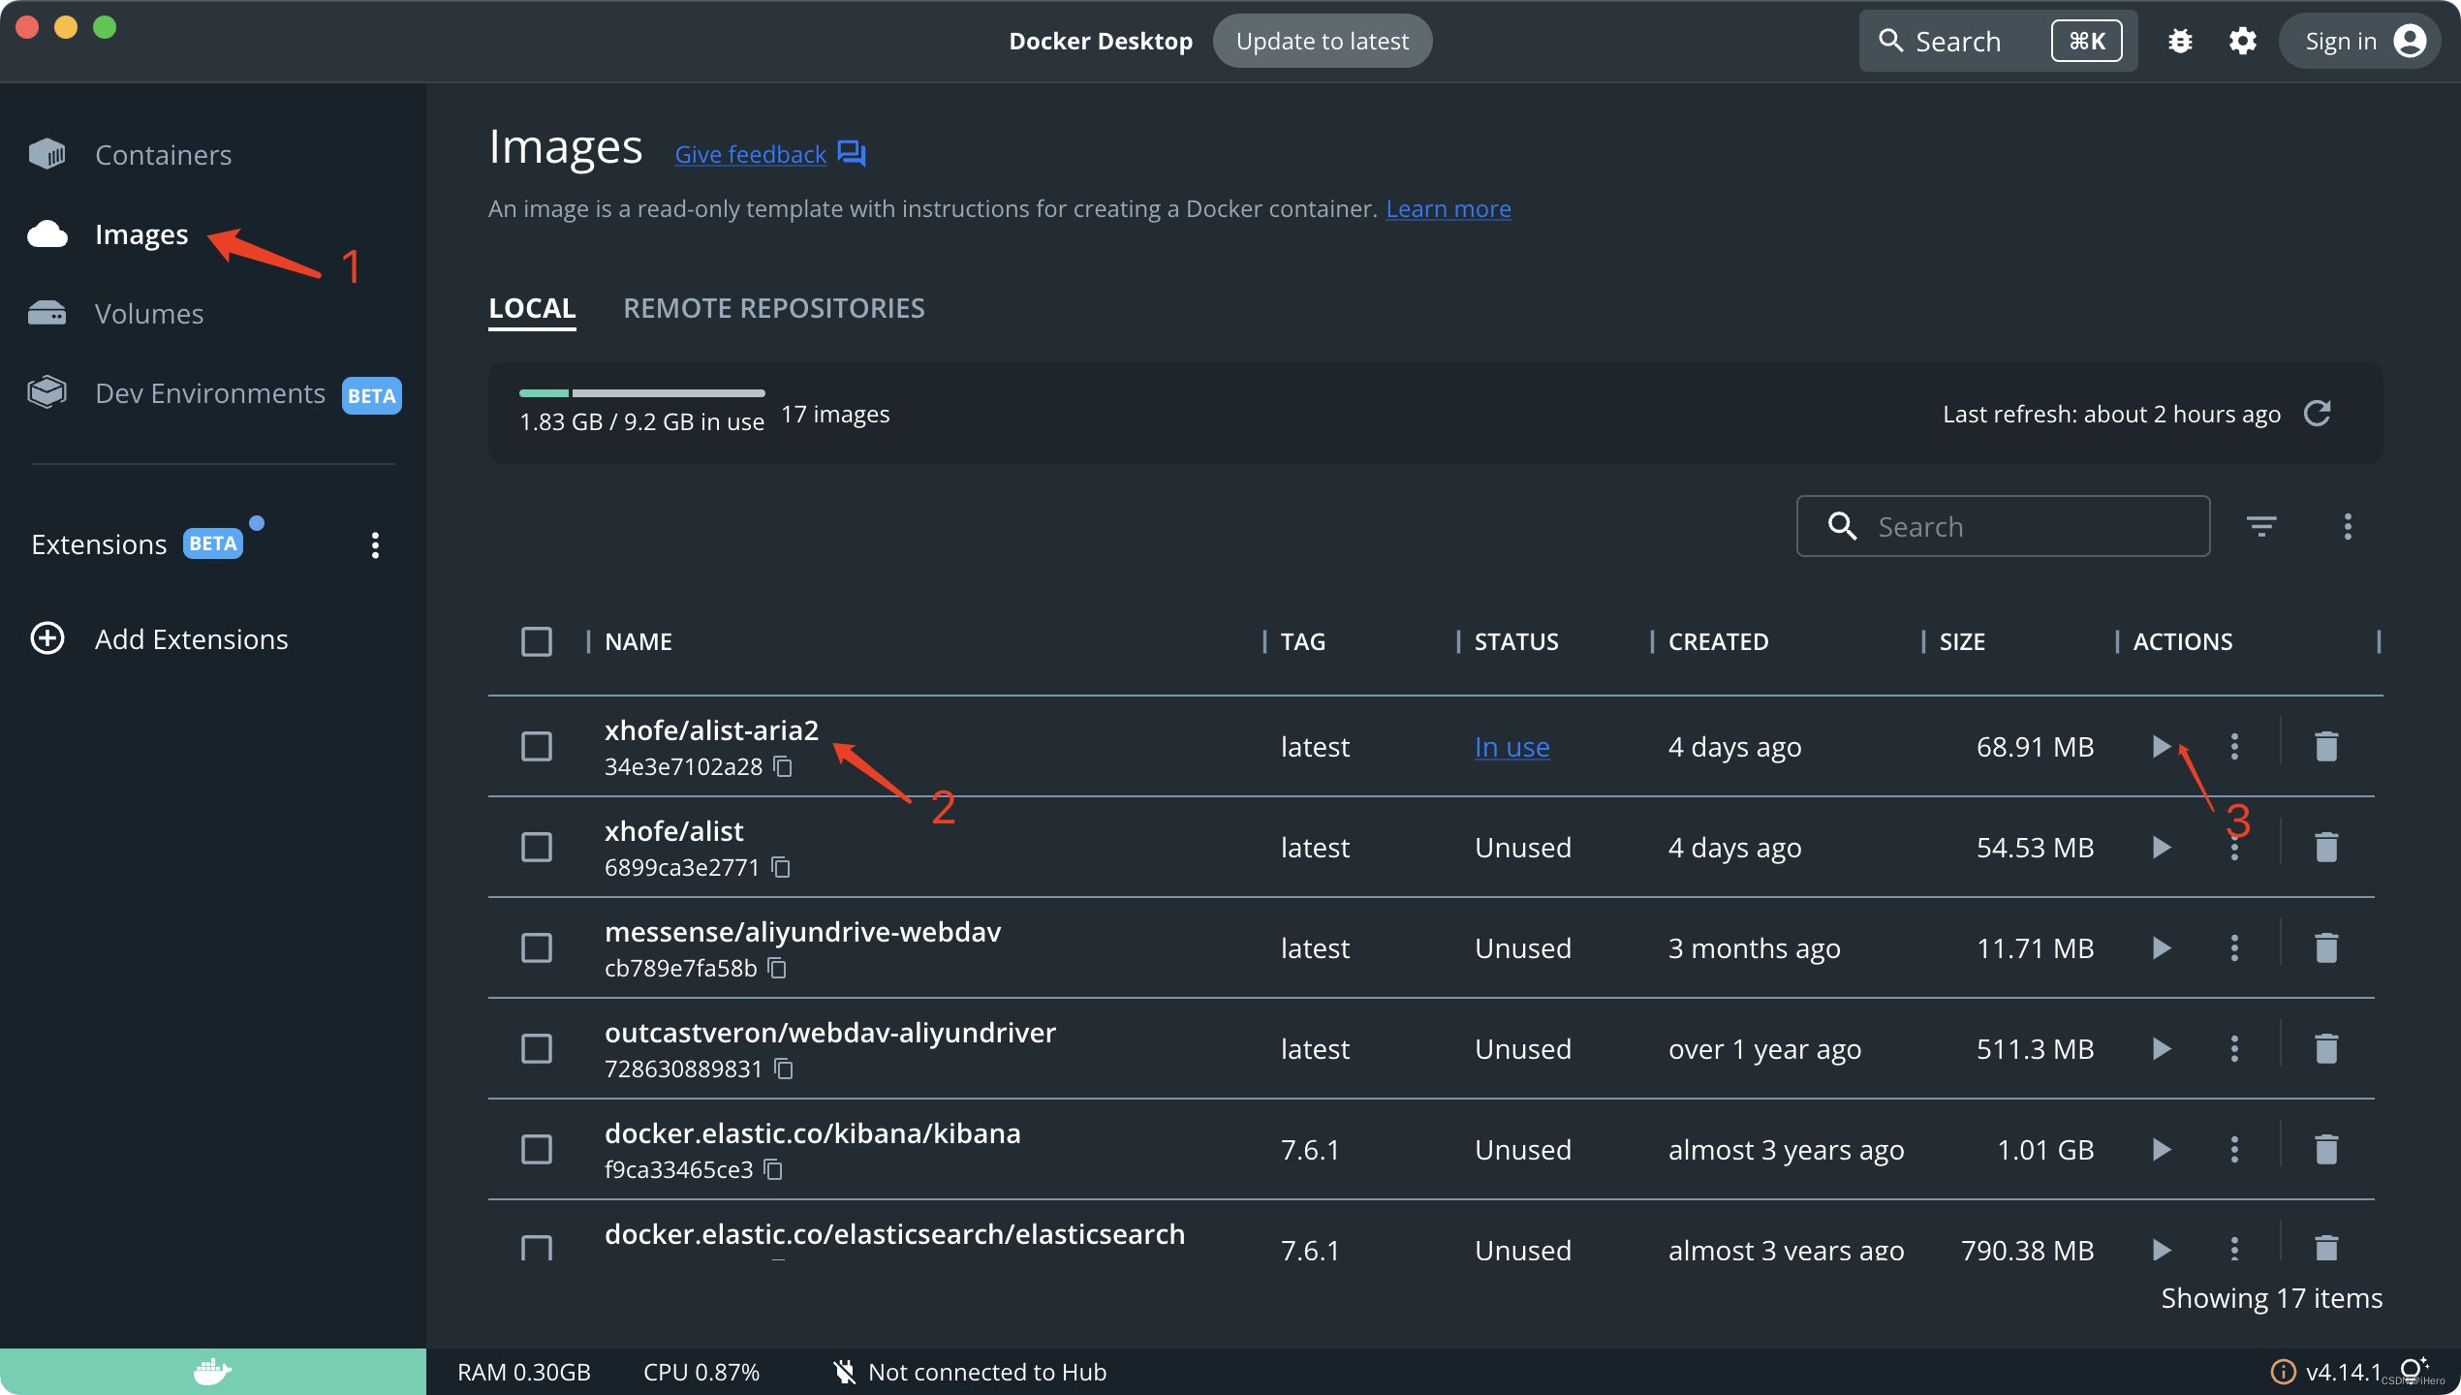Click in the images Search field
The height and width of the screenshot is (1395, 2461).
tap(2003, 526)
